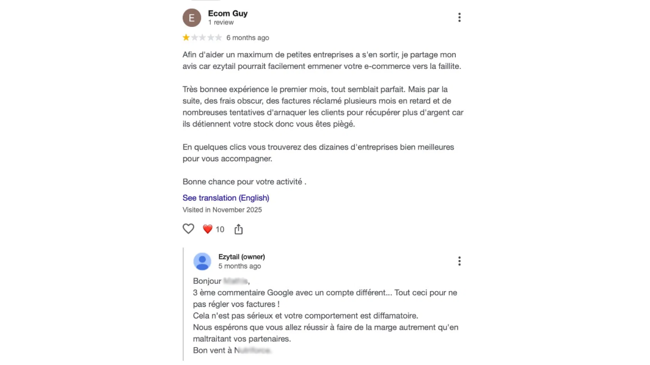Click the Ezytail (owner) name
Screen dimensions: 650x365
242,257
